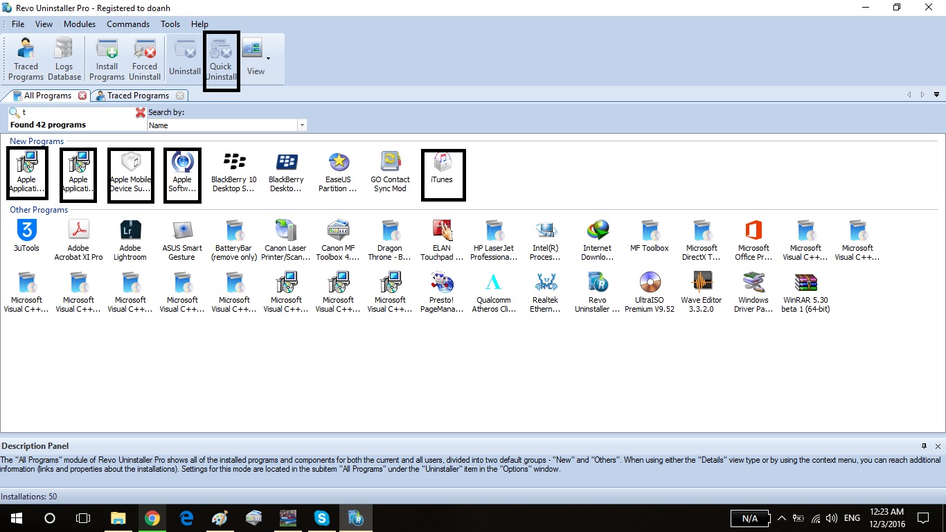Select WinRAR 5.30 beta 1 (64-bit)
This screenshot has width=946, height=532.
805,292
